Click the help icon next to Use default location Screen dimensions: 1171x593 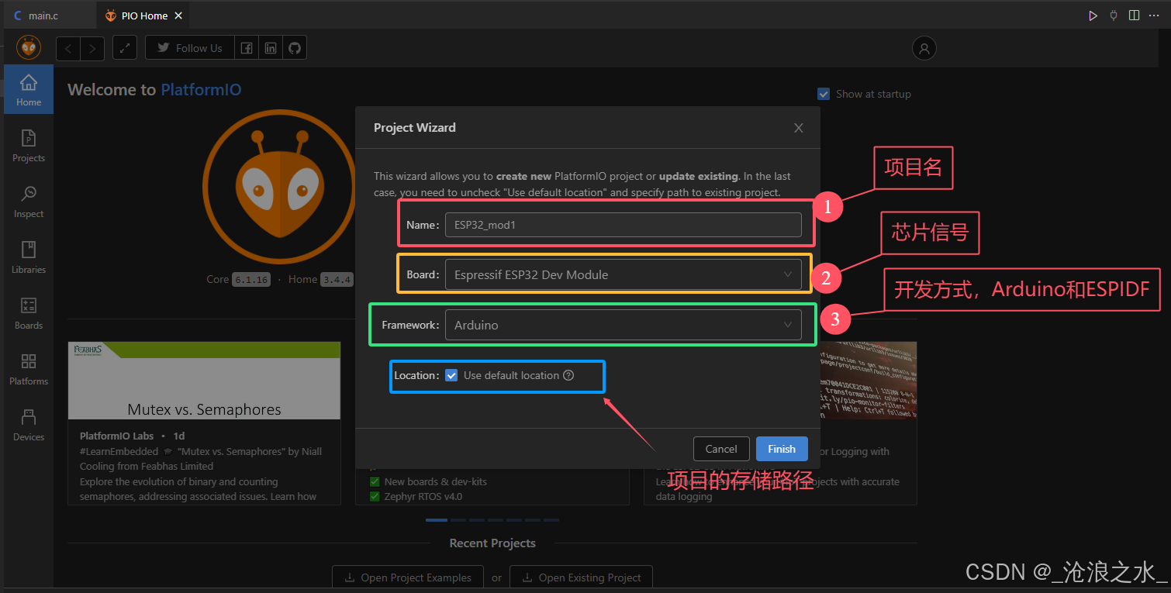point(568,375)
